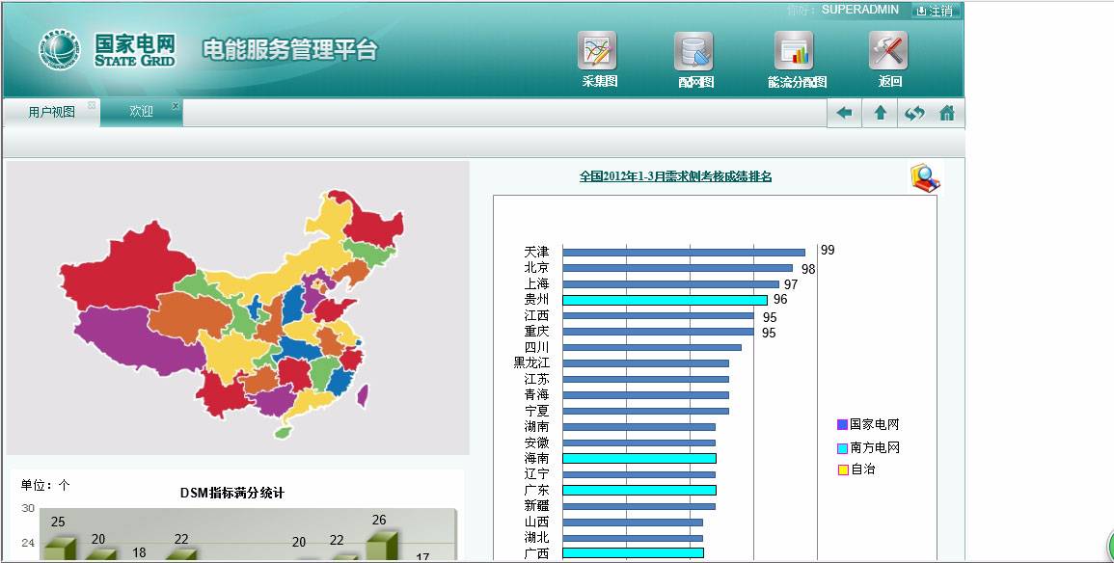
Task: Click the refresh arrows icon
Action: point(914,113)
